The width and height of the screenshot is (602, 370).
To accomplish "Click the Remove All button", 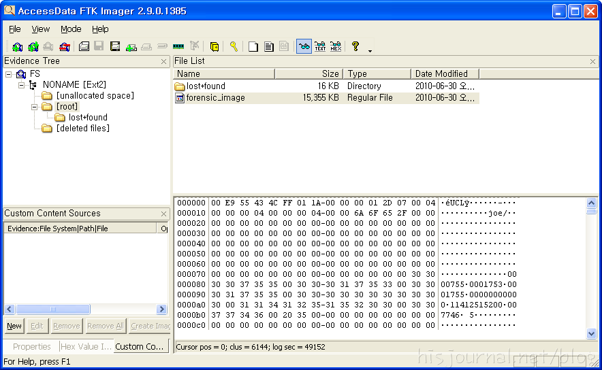I will coord(105,326).
